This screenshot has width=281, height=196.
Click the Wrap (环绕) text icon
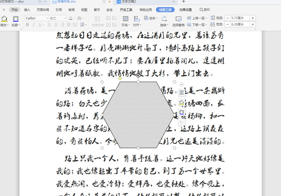[125, 19]
